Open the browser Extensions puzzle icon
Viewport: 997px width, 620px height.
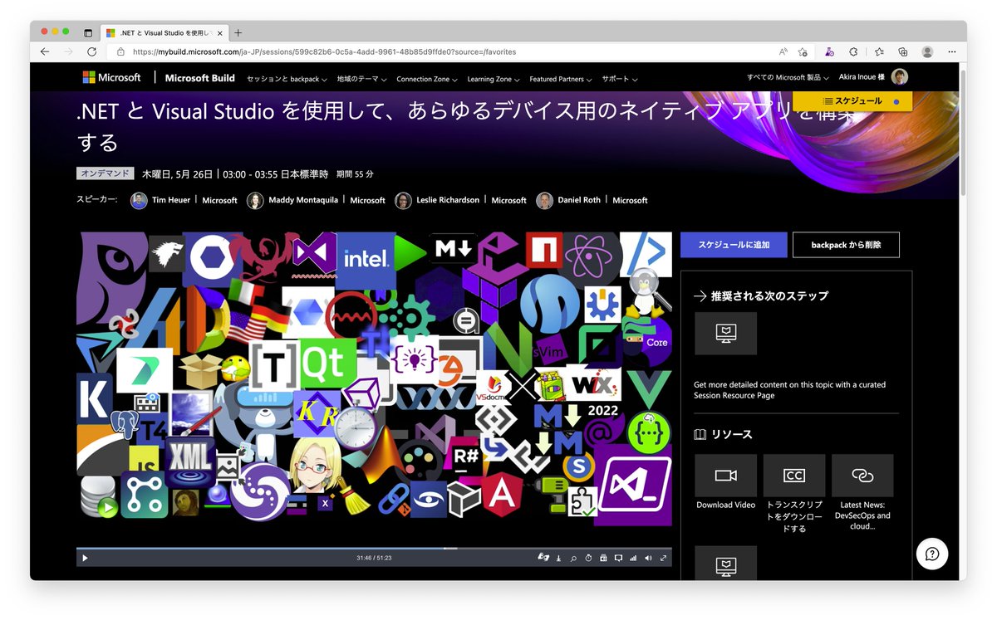852,51
